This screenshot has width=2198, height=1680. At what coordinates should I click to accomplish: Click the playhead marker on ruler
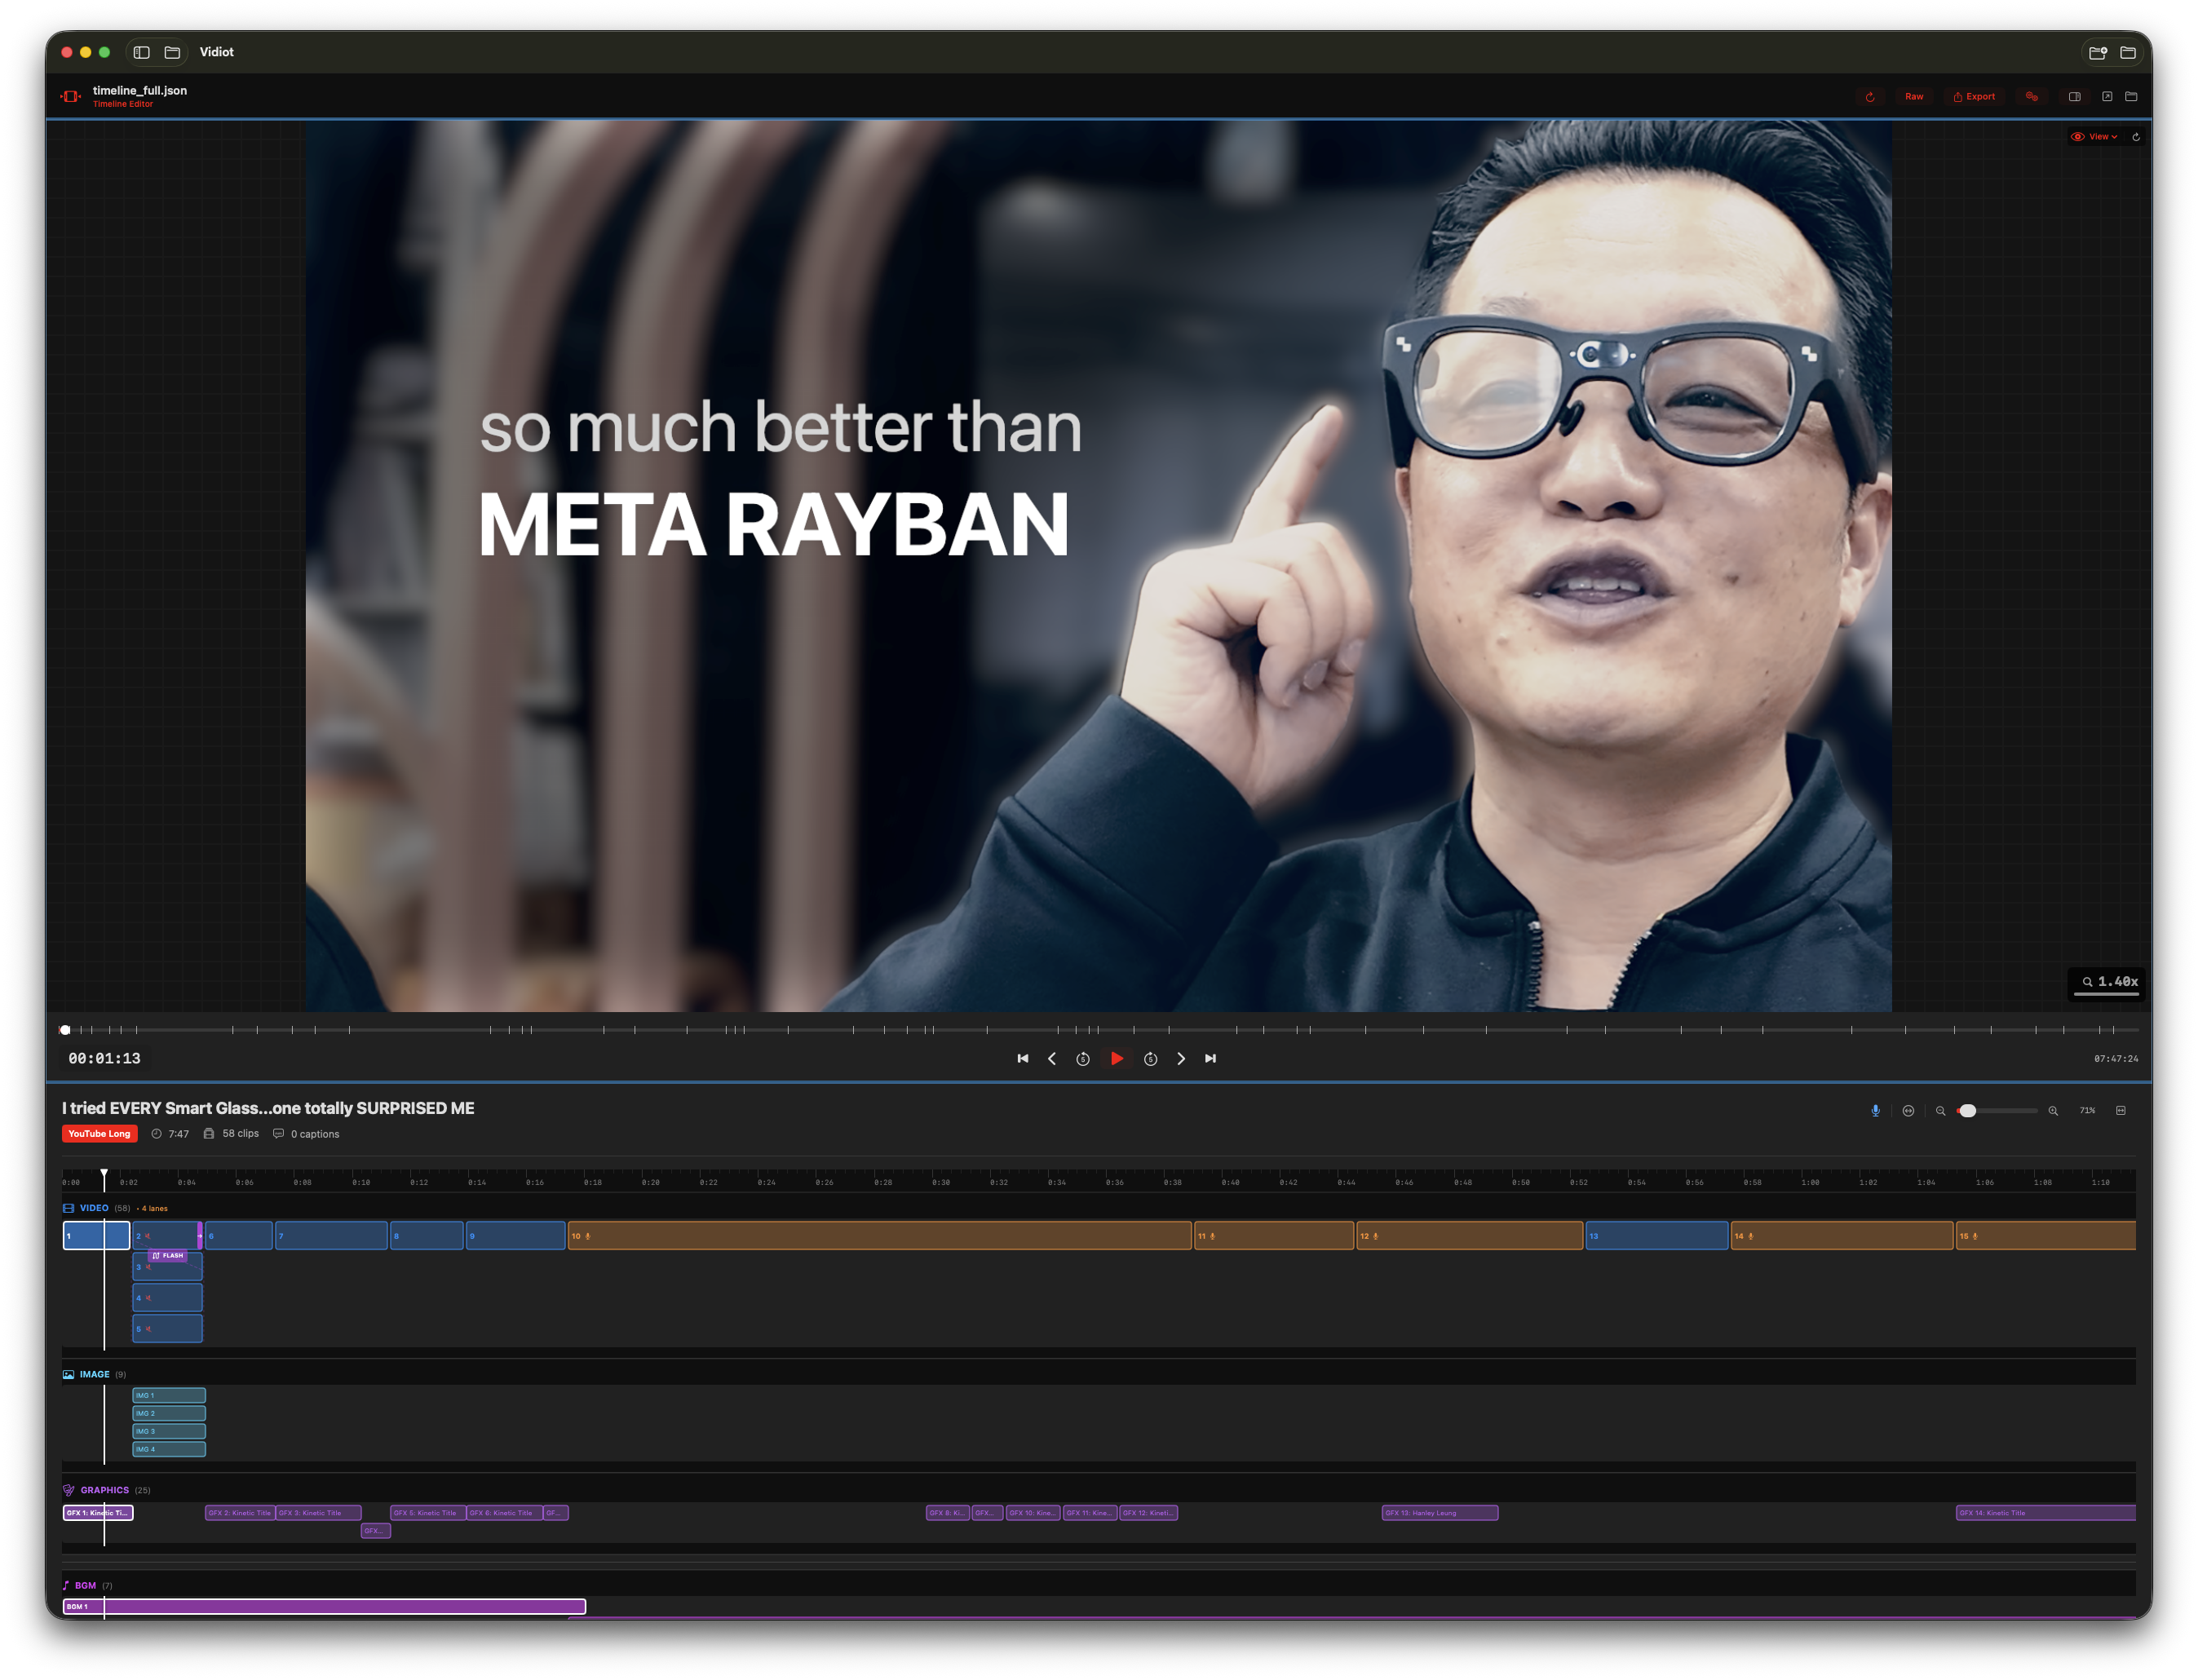104,1174
